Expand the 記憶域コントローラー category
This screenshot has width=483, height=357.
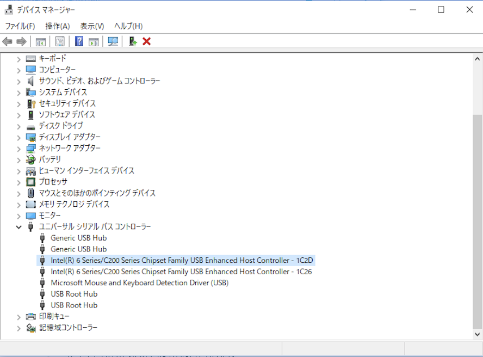click(x=19, y=328)
